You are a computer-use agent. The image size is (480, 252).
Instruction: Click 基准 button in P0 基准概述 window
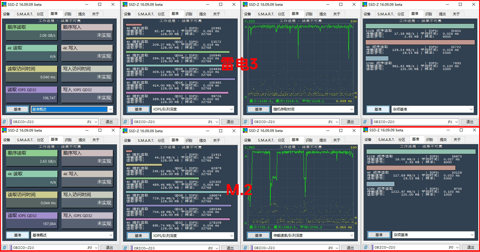[x=18, y=235]
